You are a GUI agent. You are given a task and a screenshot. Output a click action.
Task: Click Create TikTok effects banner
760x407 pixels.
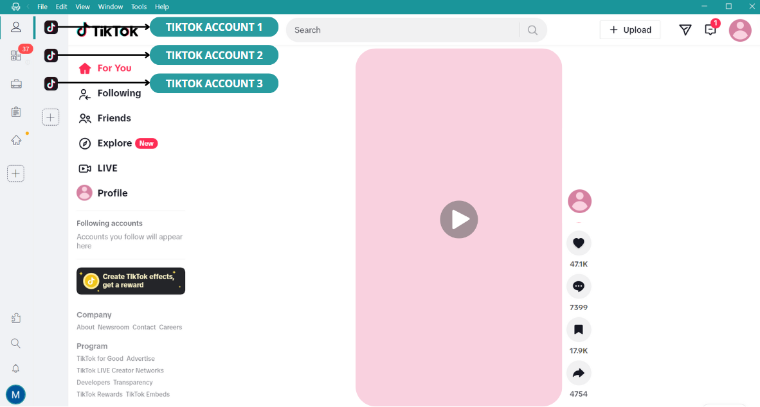pyautogui.click(x=131, y=281)
